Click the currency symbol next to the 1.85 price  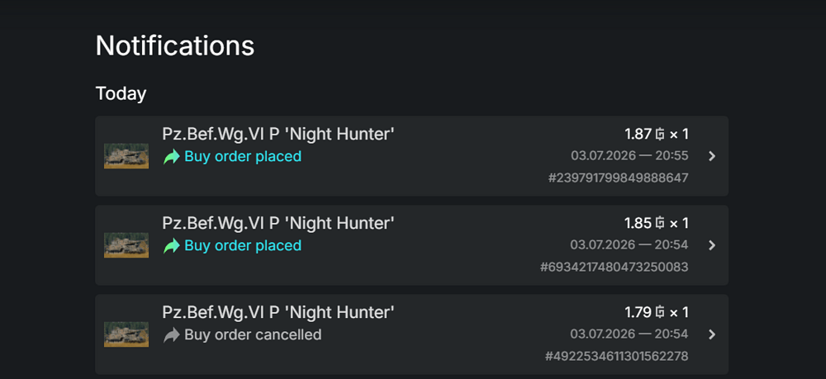[660, 224]
